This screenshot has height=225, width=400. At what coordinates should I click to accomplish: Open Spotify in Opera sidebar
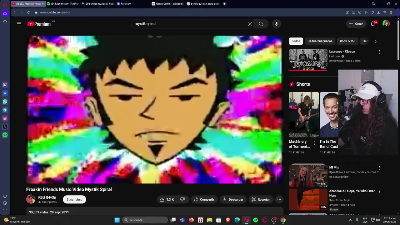click(5, 135)
